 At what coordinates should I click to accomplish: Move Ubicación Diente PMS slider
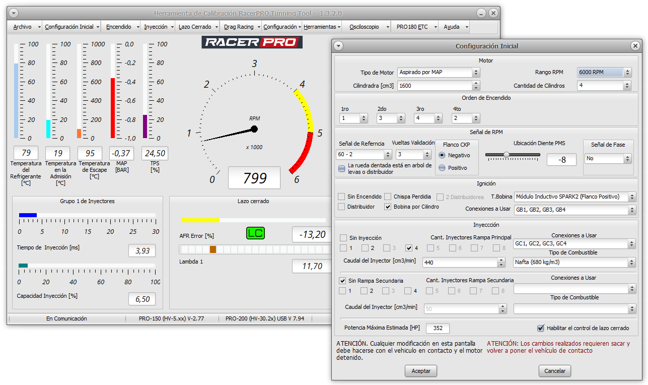[507, 155]
